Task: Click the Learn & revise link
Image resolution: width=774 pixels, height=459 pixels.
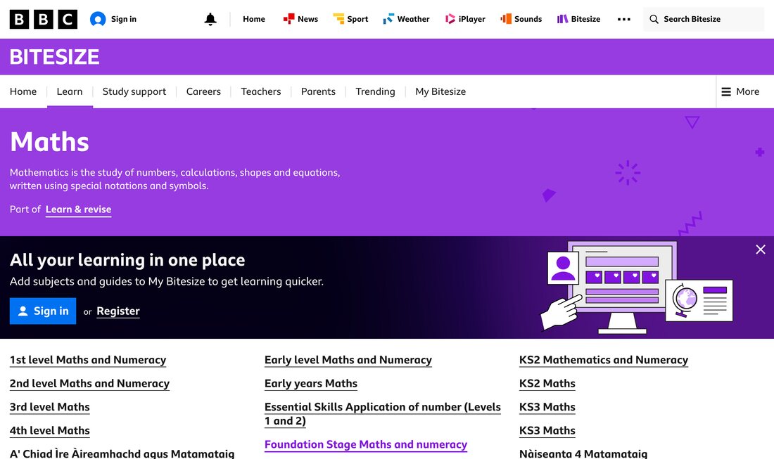Action: 79,209
